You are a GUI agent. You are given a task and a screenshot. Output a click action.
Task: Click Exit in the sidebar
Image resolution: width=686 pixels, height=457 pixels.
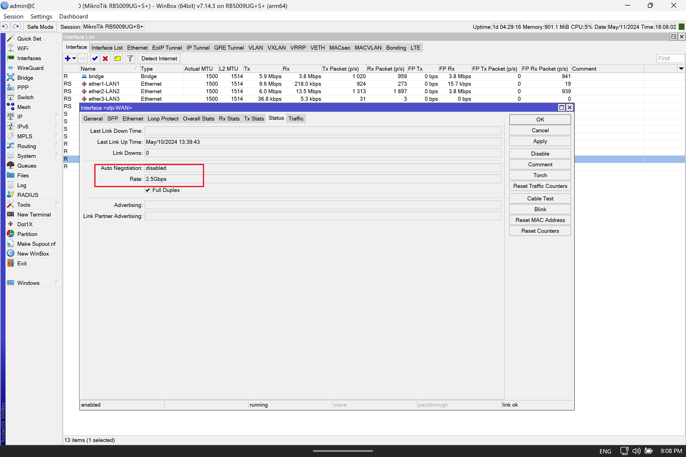tap(22, 263)
